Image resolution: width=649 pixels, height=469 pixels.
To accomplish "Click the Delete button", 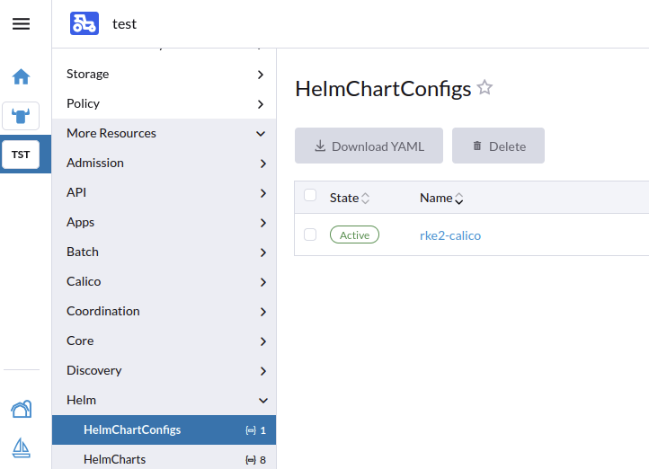I will [498, 146].
